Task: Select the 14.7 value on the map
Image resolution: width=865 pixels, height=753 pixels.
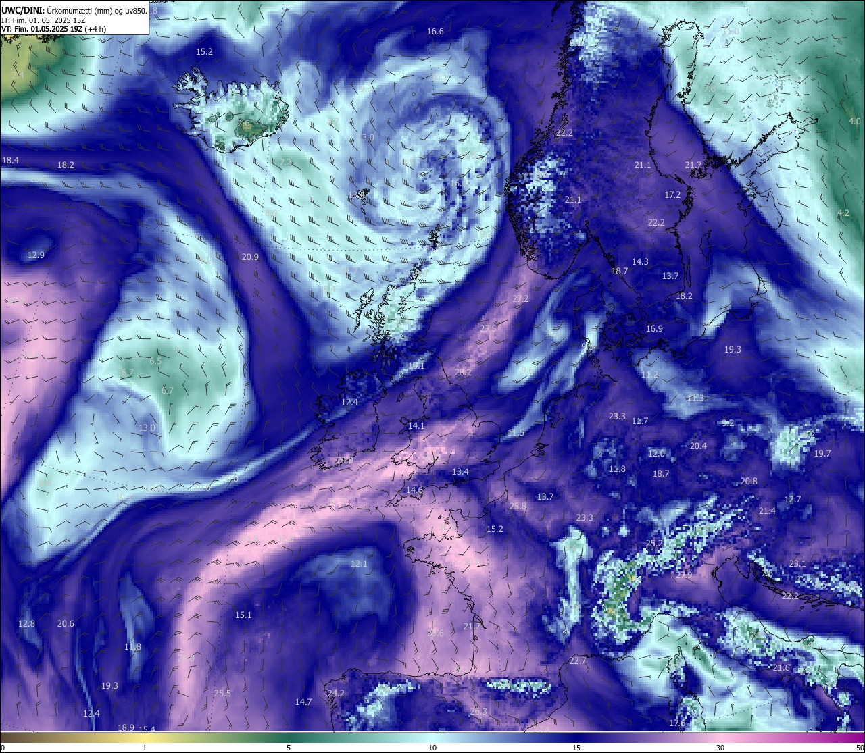Action: point(303,702)
